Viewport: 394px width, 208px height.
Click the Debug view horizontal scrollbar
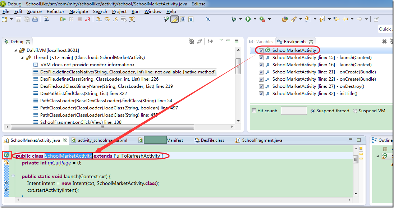point(102,127)
